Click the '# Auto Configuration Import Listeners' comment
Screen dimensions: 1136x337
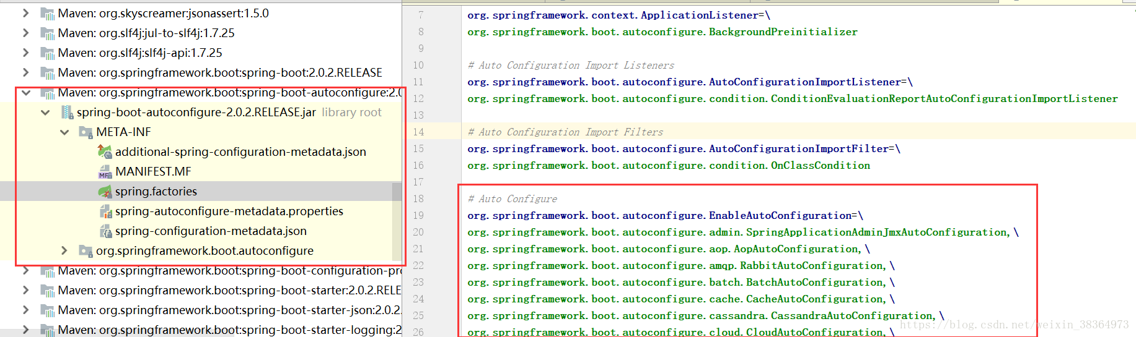pos(571,65)
